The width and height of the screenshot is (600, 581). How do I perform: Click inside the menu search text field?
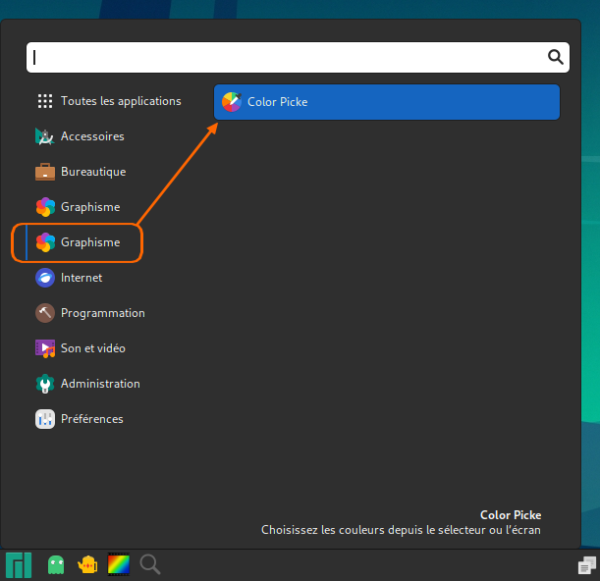point(285,57)
